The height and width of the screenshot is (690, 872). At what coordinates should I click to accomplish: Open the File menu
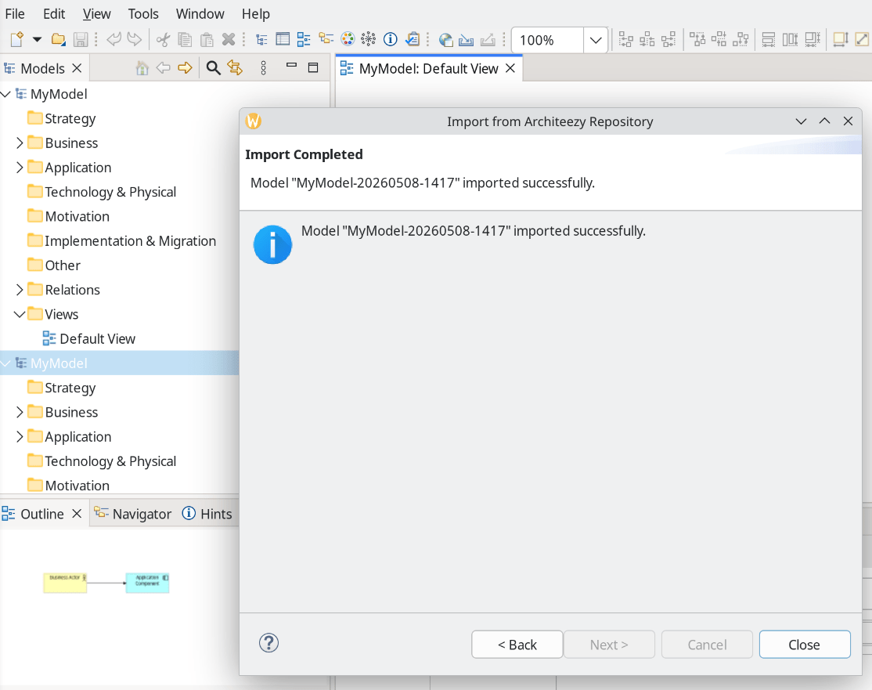(x=14, y=13)
